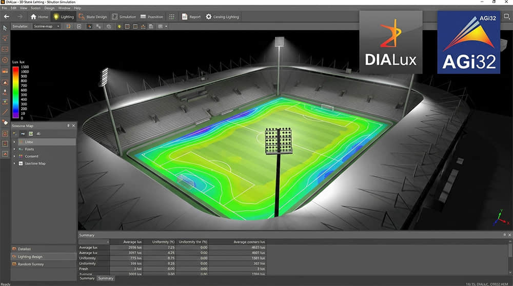Open the Home section
This screenshot has width=513, height=286.
40,17
